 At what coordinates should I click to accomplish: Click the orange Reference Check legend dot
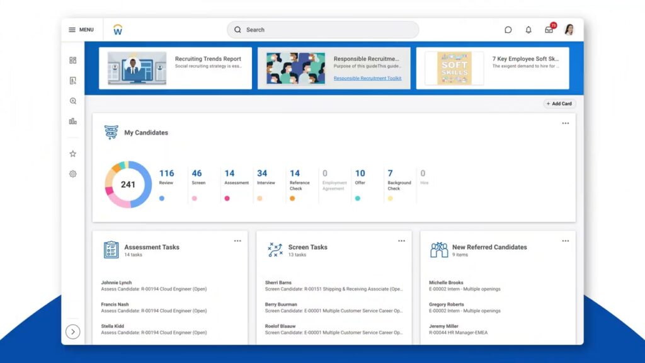(292, 199)
